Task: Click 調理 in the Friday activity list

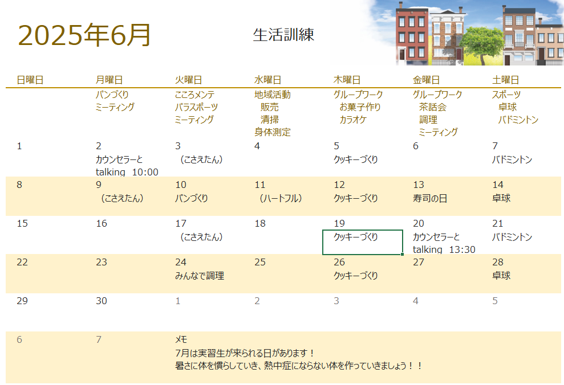Action: point(428,120)
